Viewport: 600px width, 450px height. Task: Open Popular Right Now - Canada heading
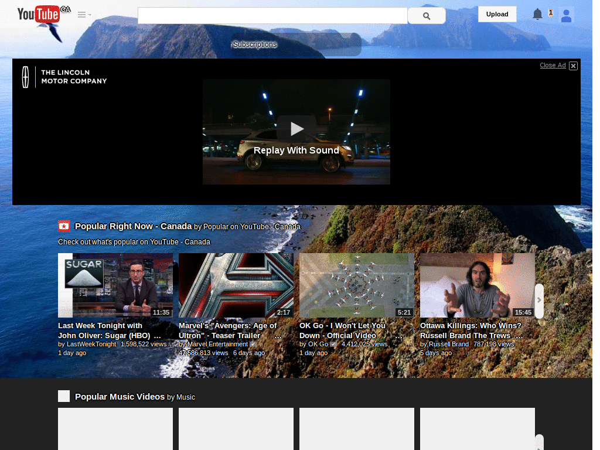click(133, 226)
